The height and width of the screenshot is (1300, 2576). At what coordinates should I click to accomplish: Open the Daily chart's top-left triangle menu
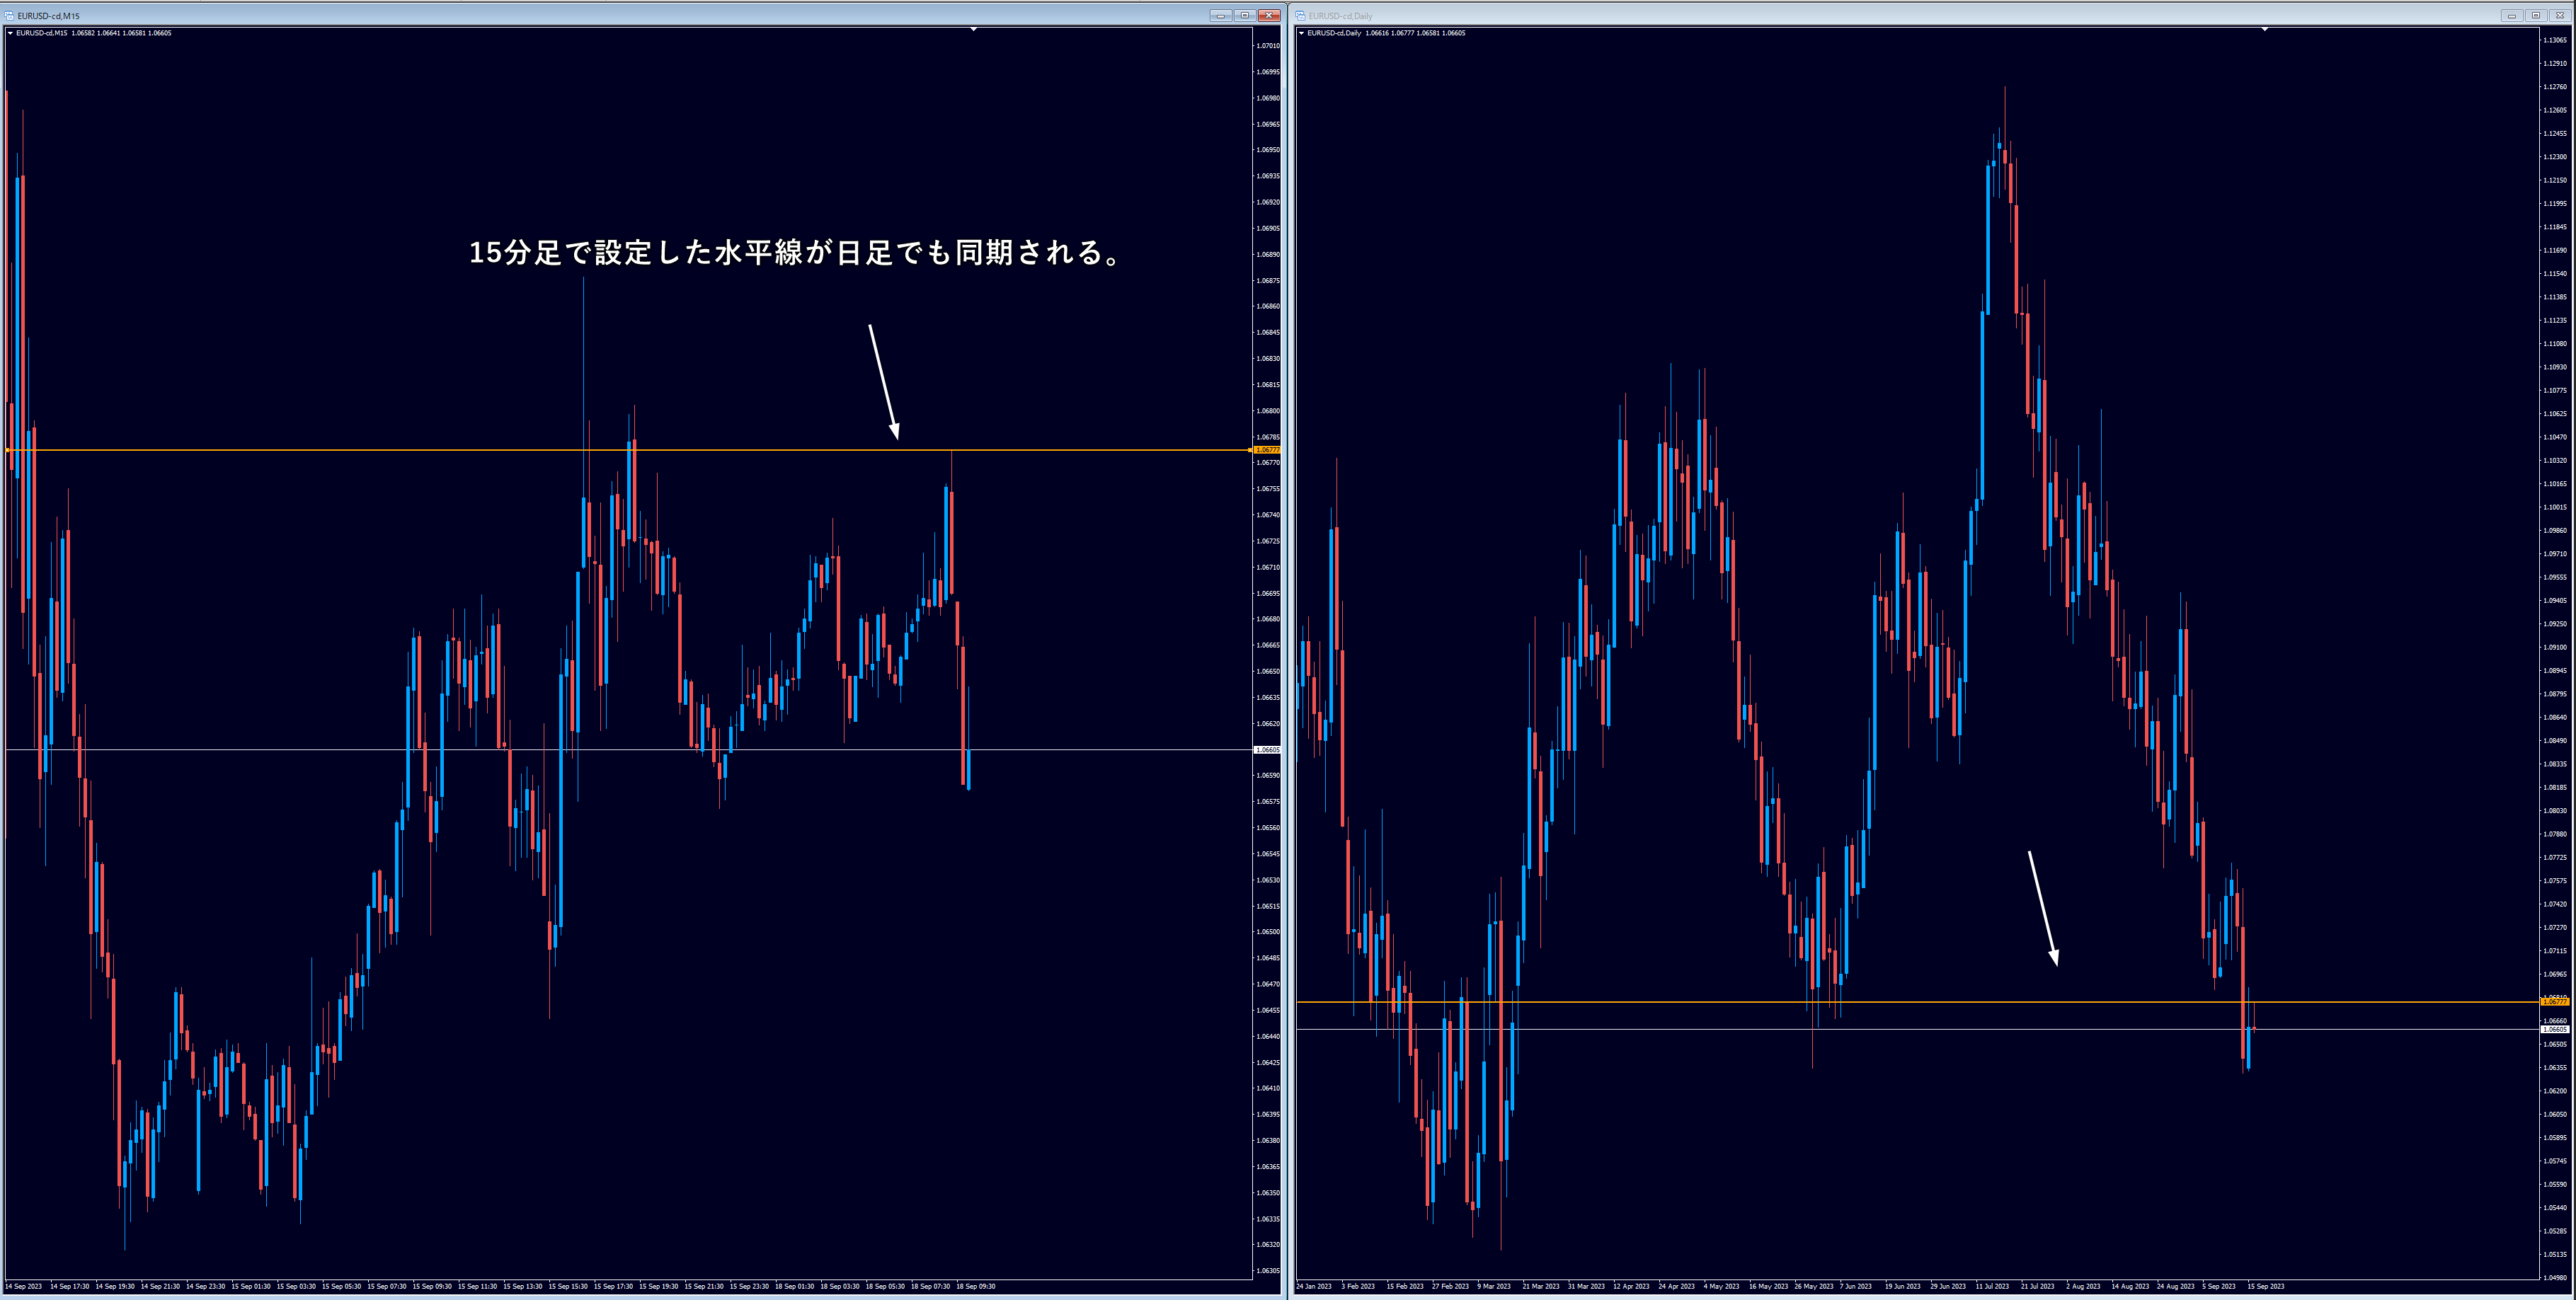pyautogui.click(x=1301, y=33)
